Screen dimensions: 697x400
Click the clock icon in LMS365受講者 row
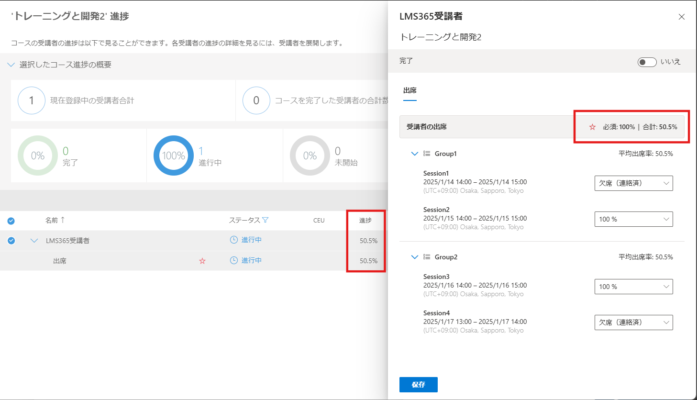click(234, 240)
